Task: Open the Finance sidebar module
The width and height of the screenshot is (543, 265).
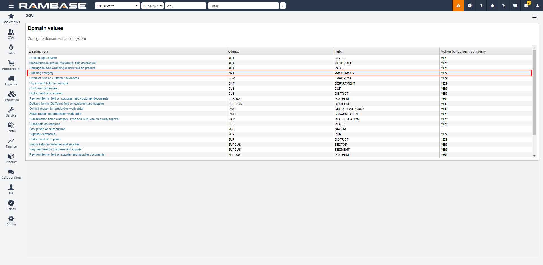Action: pos(11,143)
